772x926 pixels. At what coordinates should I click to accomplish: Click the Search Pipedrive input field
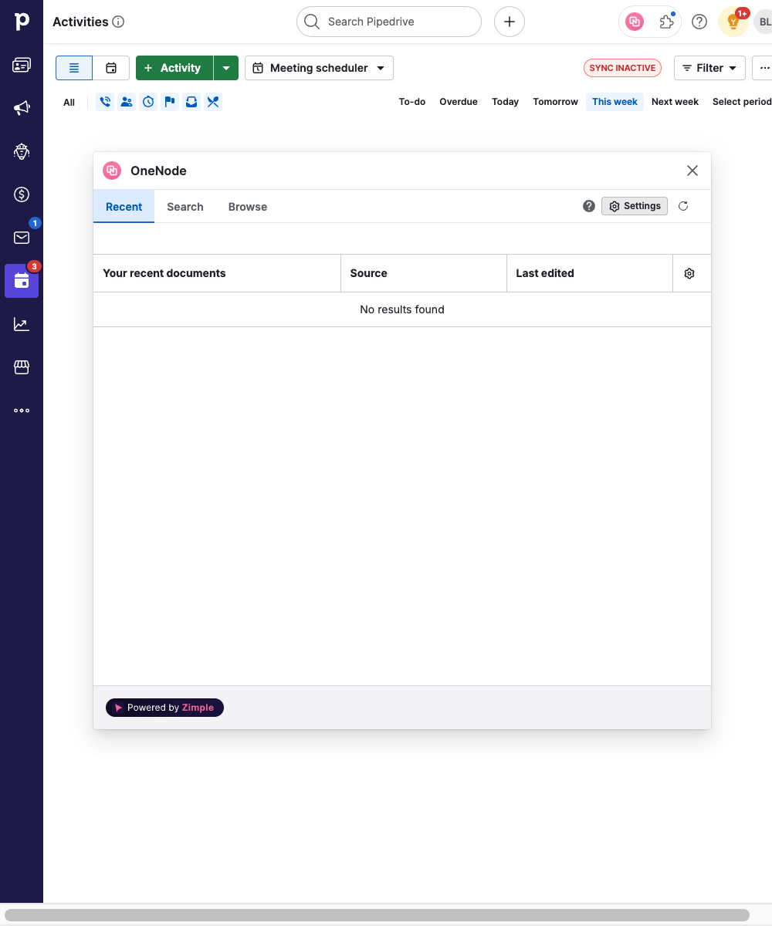tap(389, 22)
